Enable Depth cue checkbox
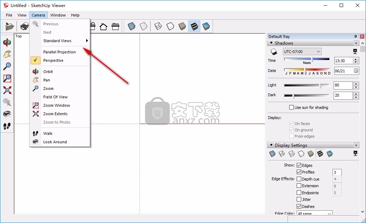 click(299, 179)
